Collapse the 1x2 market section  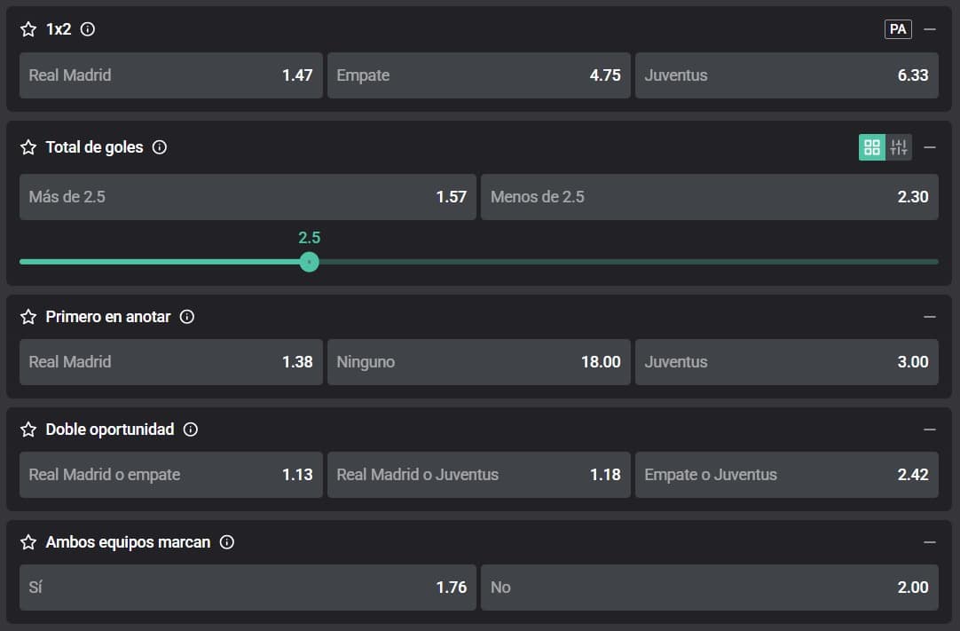pyautogui.click(x=930, y=29)
